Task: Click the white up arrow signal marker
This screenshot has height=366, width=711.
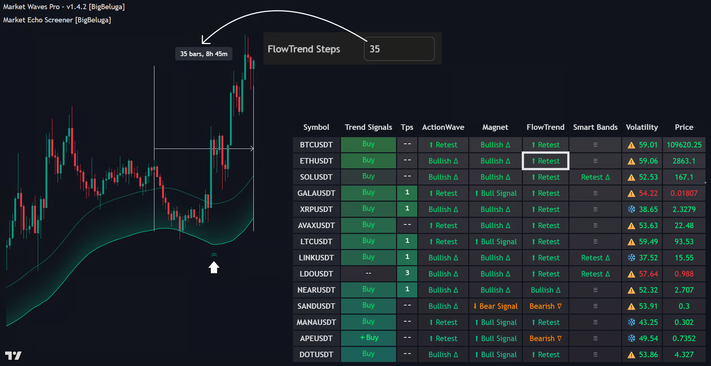Action: (214, 267)
